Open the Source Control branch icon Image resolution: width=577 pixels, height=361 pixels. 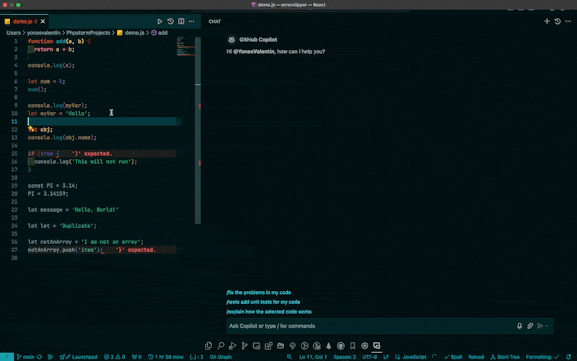[245, 346]
